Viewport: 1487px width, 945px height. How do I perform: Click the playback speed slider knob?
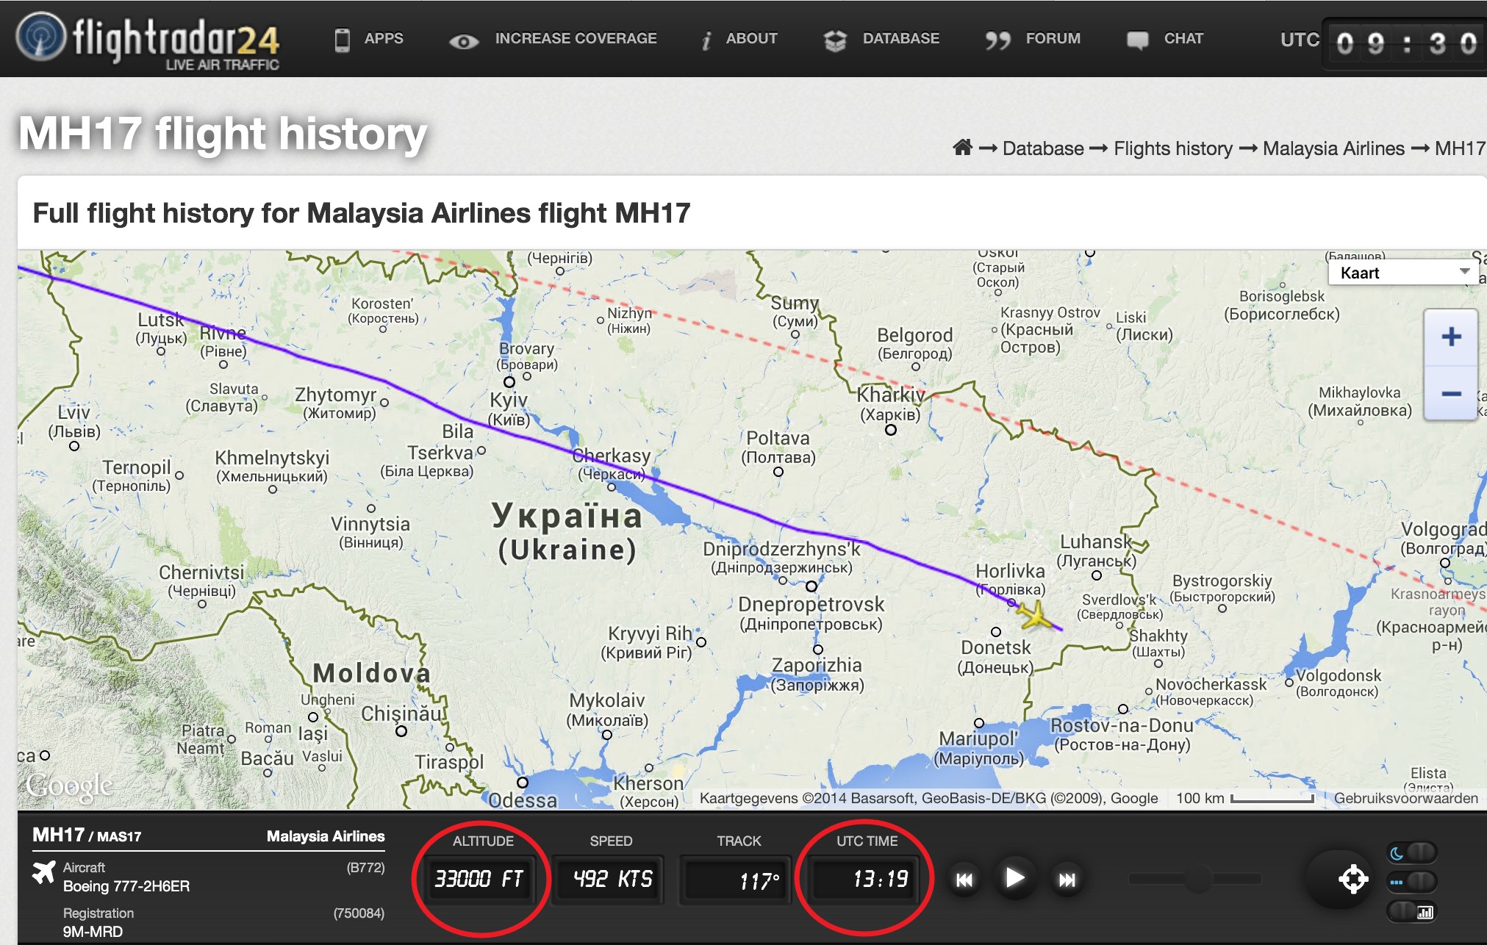[x=1198, y=879]
